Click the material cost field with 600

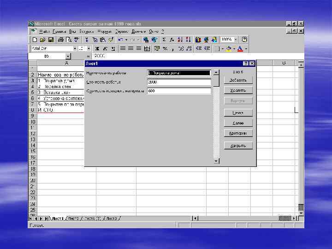179,91
